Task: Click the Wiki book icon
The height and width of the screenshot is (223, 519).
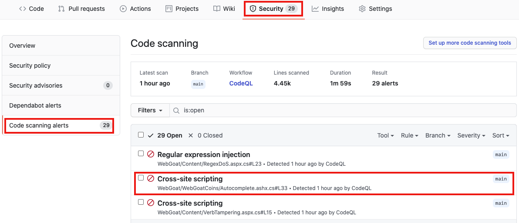Action: tap(216, 9)
